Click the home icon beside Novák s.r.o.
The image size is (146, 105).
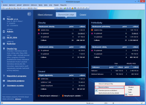click(x=4, y=19)
